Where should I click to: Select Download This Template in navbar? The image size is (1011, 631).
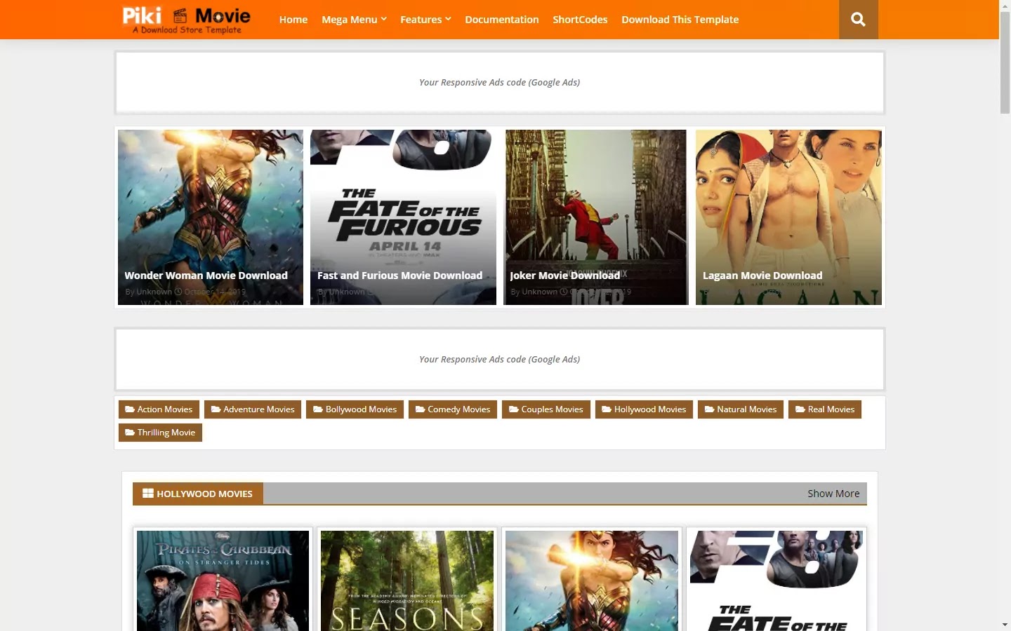point(680,20)
